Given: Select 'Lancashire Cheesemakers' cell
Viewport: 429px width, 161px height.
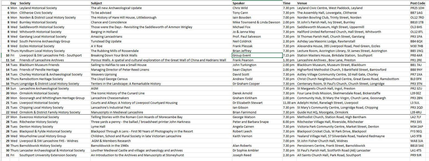Looking at the screenshot, I should tap(161, 98).
